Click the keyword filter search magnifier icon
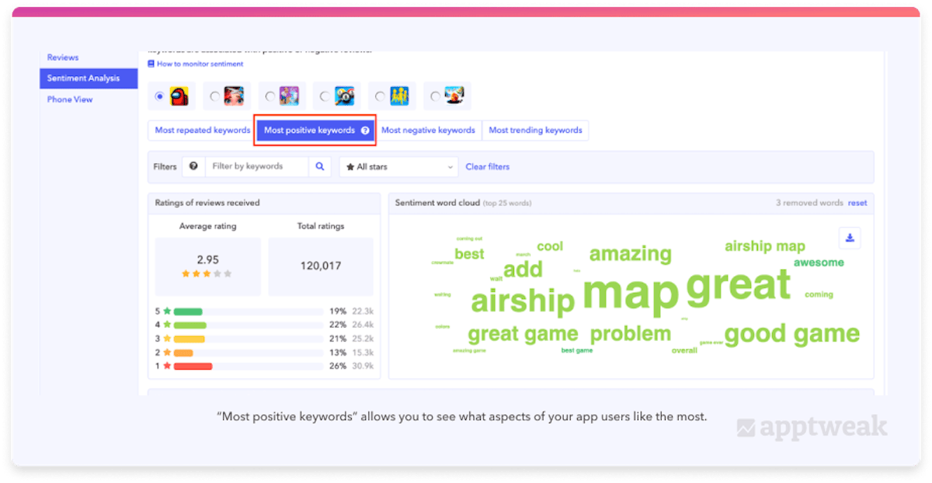This screenshot has width=932, height=483. [319, 167]
